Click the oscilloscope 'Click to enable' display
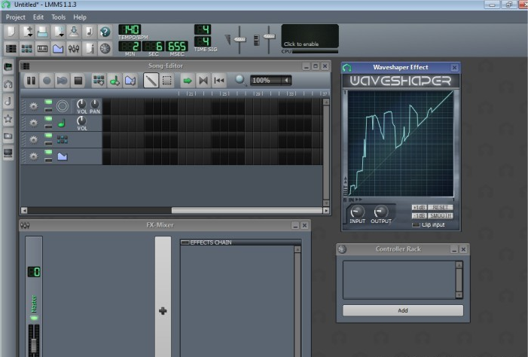528x357 pixels. pos(310,36)
